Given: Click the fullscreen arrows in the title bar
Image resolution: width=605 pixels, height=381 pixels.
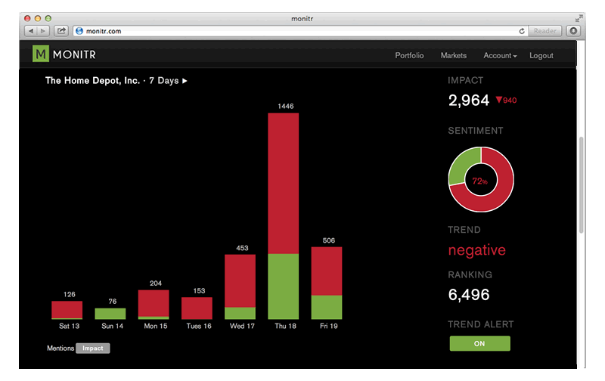Looking at the screenshot, I should (x=579, y=17).
